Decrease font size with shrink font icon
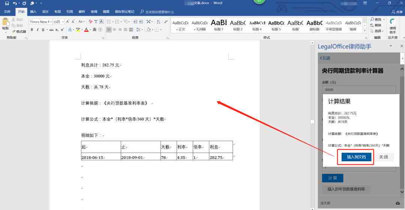 [73, 22]
